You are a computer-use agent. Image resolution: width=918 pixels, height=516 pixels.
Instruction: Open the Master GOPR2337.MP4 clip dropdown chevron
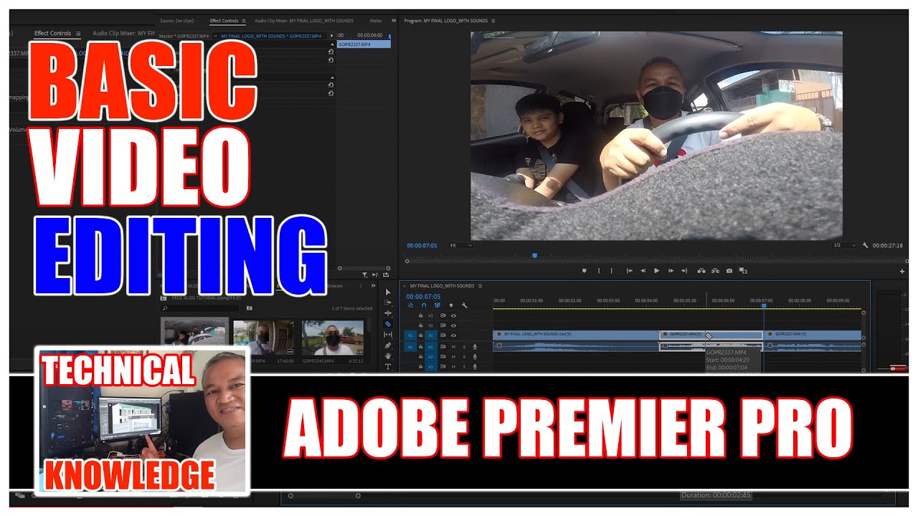pyautogui.click(x=214, y=36)
